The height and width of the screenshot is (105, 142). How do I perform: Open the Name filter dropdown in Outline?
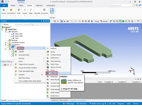16,24
